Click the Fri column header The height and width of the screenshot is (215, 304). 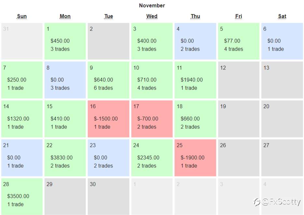click(x=238, y=17)
